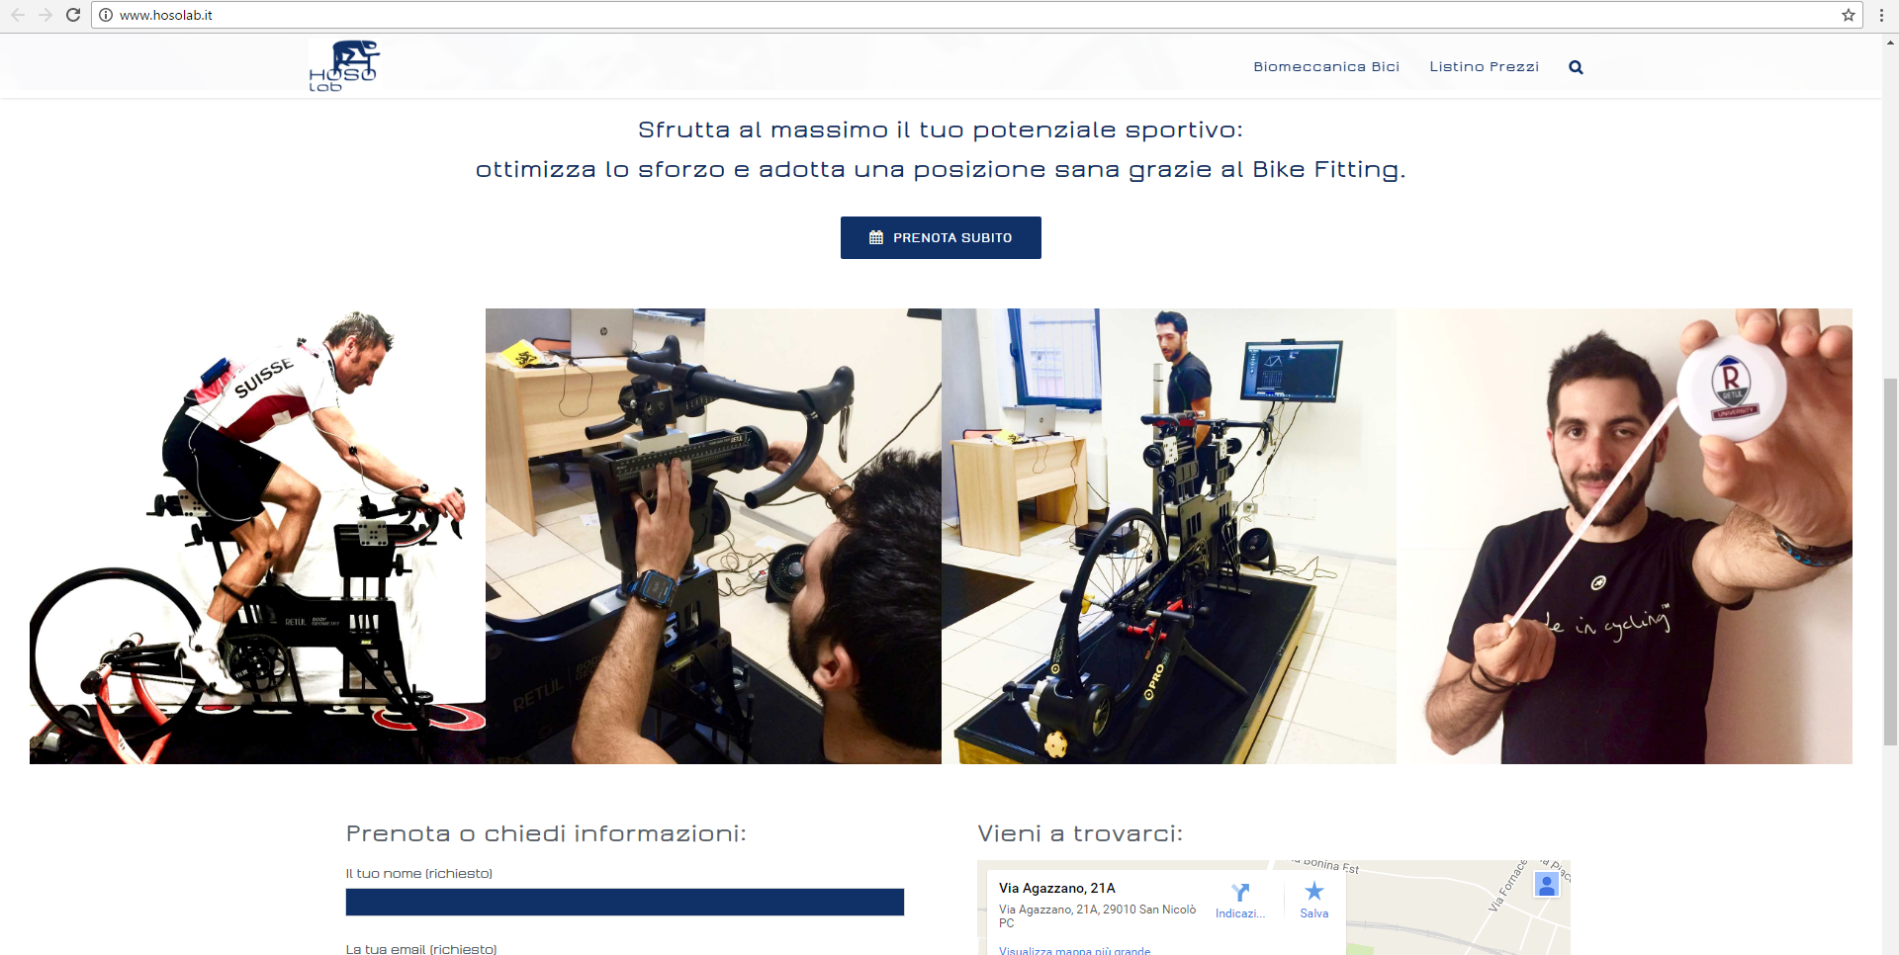Reload the page with the refresh icon
1899x955 pixels.
pos(73,15)
